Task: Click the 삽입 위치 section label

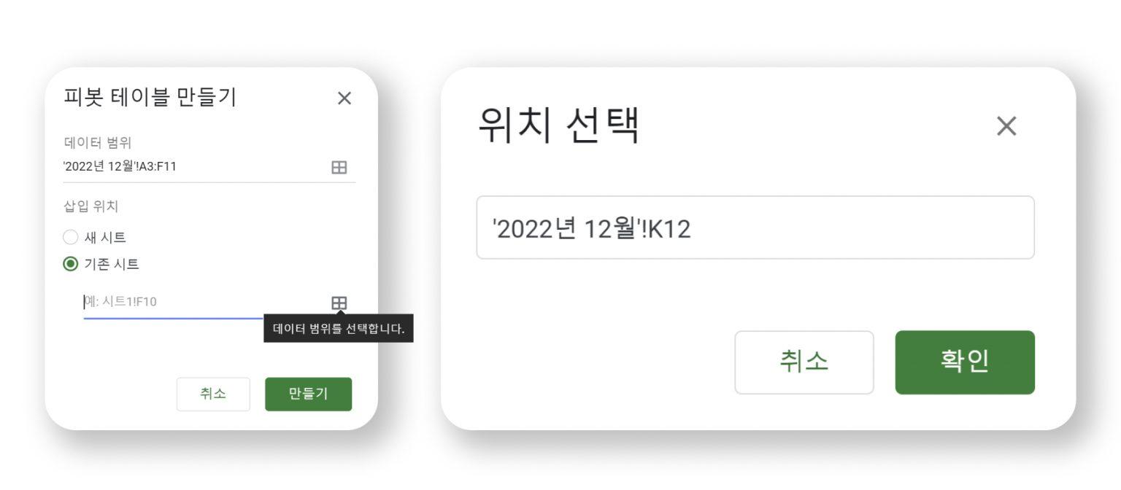Action: coord(91,206)
